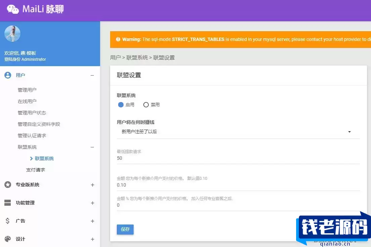Open 管理用户 in the sidebar
The image size is (371, 247).
27,90
